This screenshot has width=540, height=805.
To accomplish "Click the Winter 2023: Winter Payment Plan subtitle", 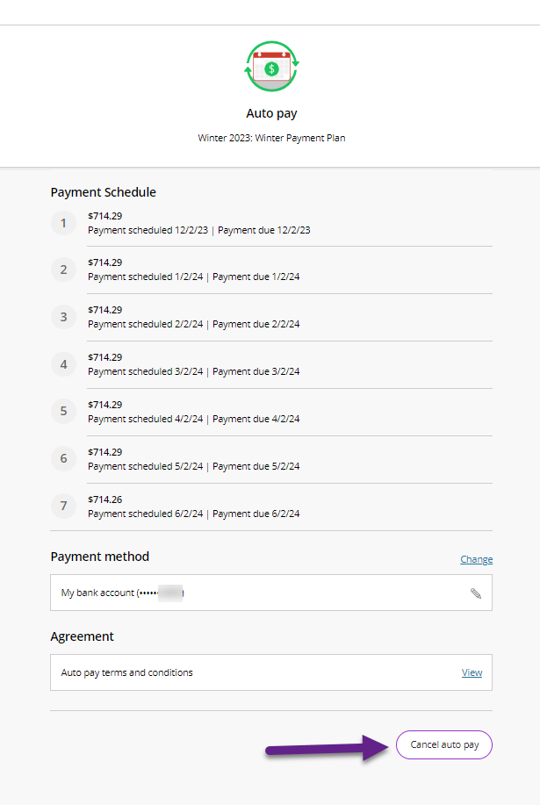I will (271, 138).
